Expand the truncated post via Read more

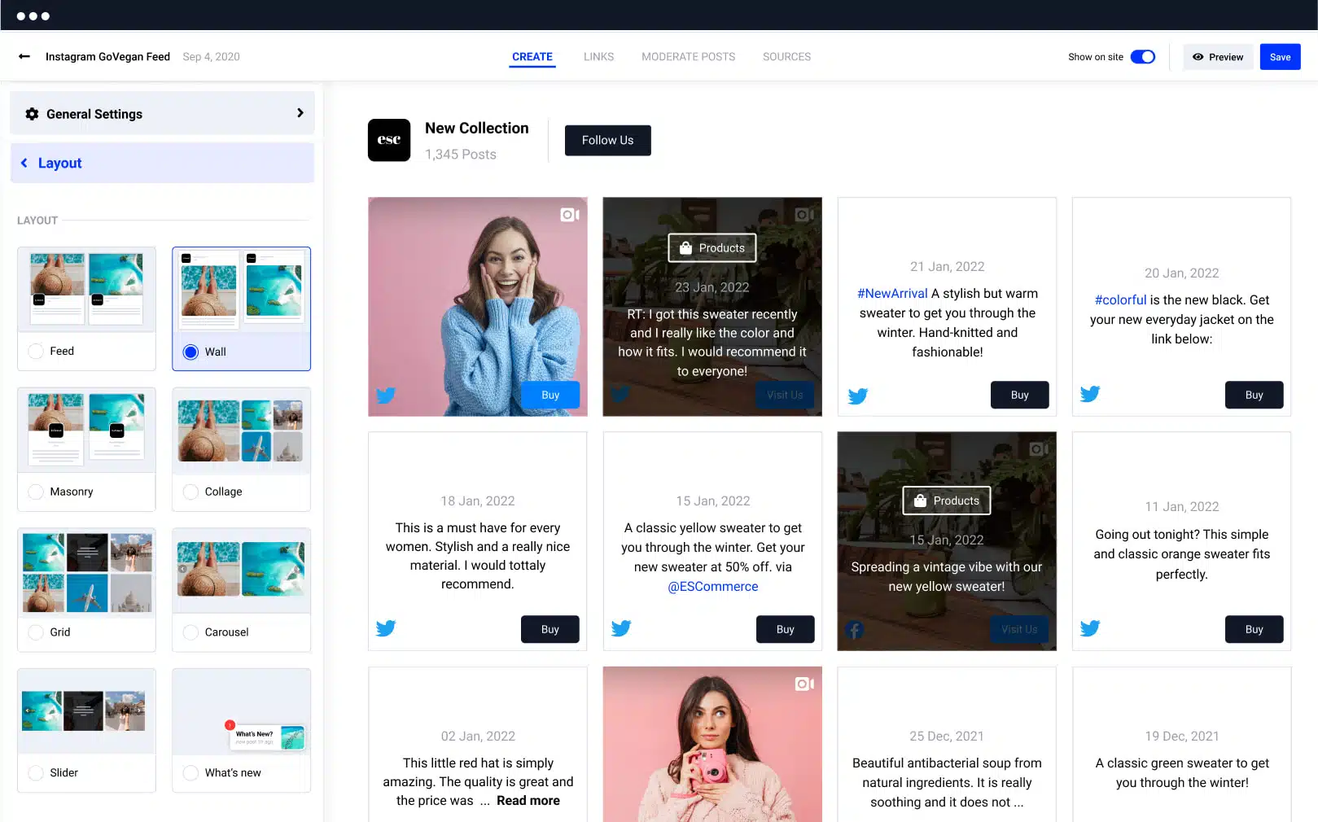click(528, 801)
